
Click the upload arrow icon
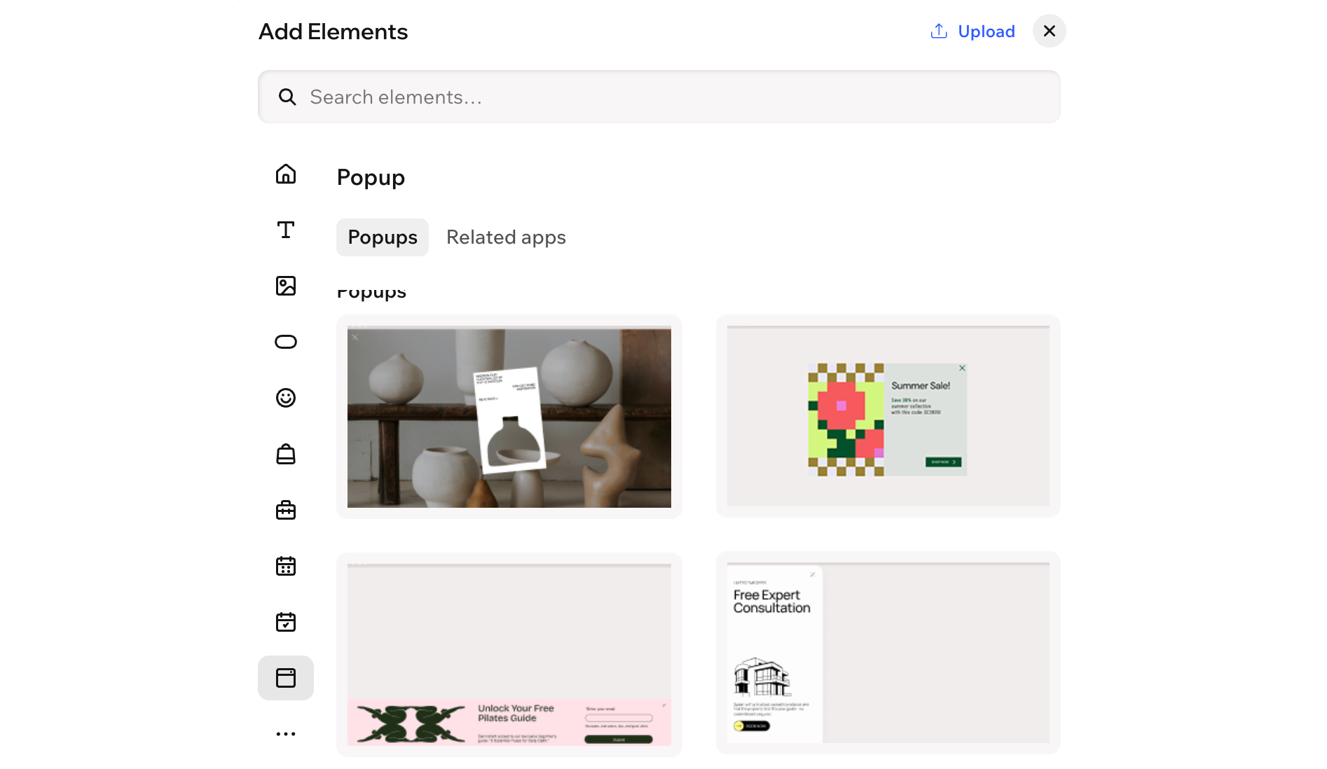click(939, 31)
